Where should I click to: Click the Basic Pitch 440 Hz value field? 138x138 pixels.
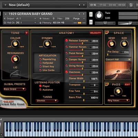(x=95, y=98)
